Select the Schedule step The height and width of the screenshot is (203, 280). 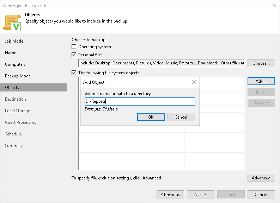(13, 134)
